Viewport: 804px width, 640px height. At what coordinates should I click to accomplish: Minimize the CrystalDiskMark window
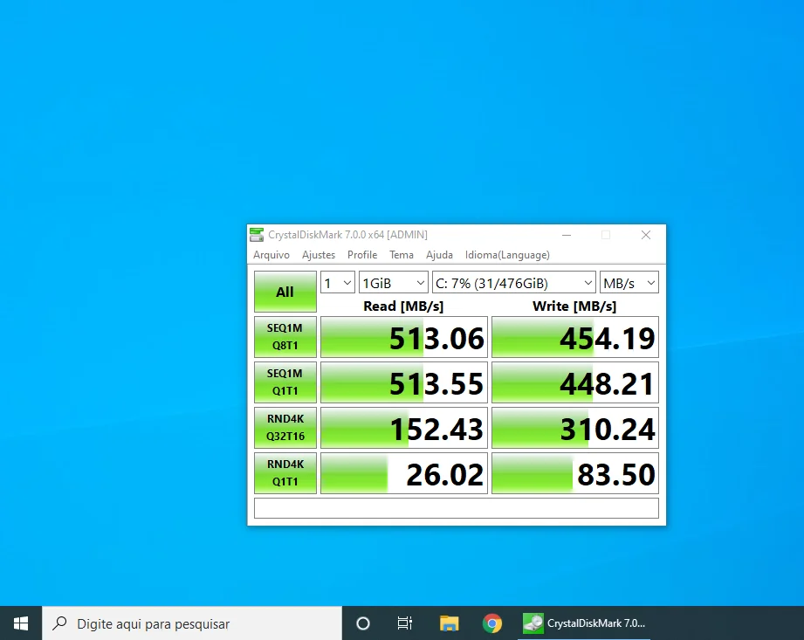(x=567, y=235)
